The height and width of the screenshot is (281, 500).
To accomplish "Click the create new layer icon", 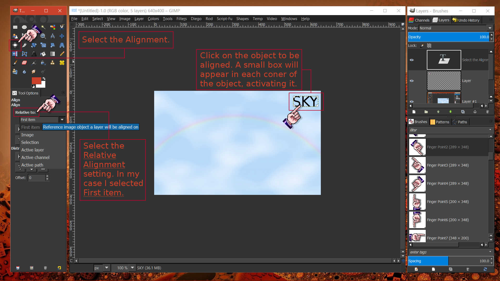I will tap(414, 112).
